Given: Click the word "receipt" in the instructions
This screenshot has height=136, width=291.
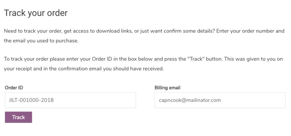Looking at the screenshot, I should tap(24, 69).
